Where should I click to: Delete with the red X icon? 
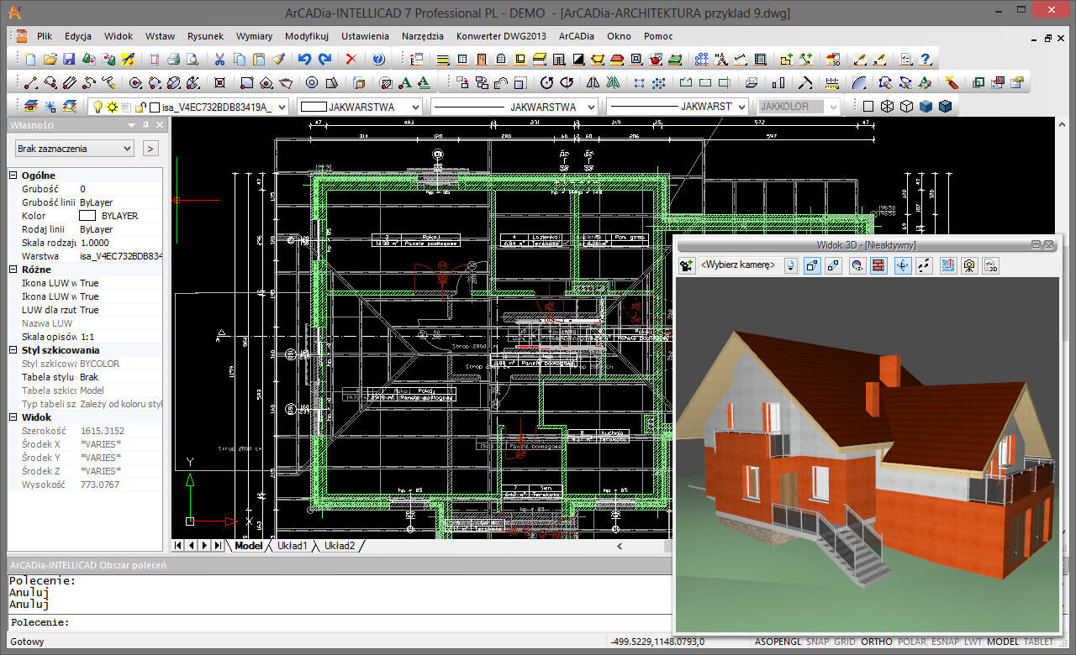click(x=351, y=60)
